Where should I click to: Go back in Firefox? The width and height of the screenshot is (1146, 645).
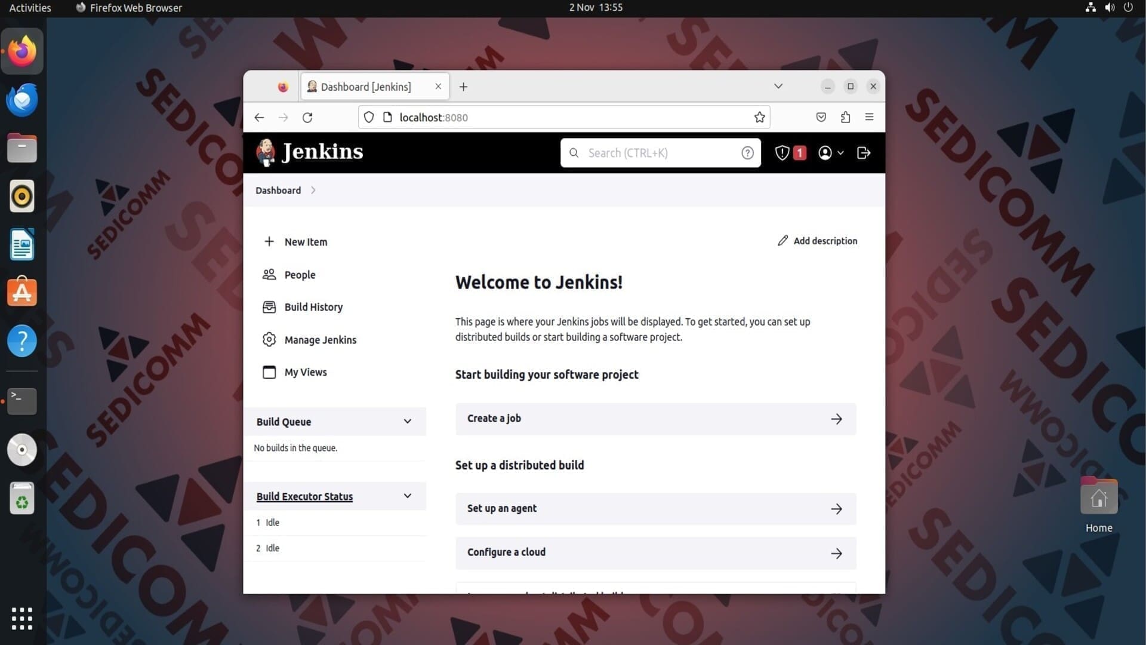(x=259, y=118)
